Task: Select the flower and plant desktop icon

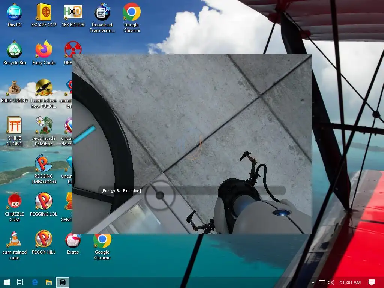Action: click(43, 132)
